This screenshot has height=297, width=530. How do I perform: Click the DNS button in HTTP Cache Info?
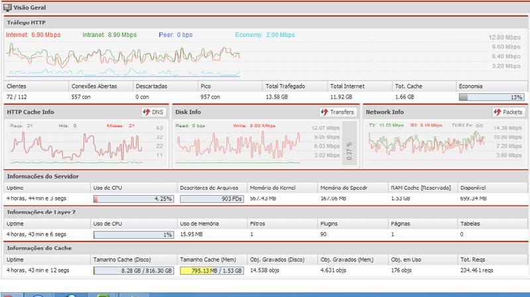pos(153,112)
